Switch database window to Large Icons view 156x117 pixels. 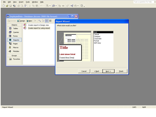[40, 21]
